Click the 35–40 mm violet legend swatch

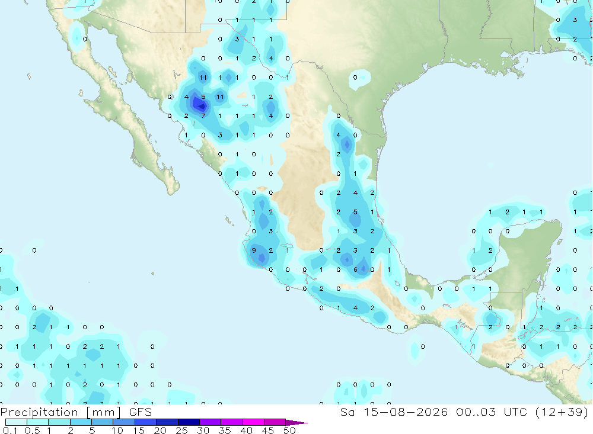[232, 422]
